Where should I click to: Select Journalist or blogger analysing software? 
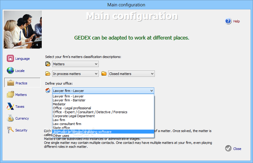pyautogui.click(x=103, y=132)
